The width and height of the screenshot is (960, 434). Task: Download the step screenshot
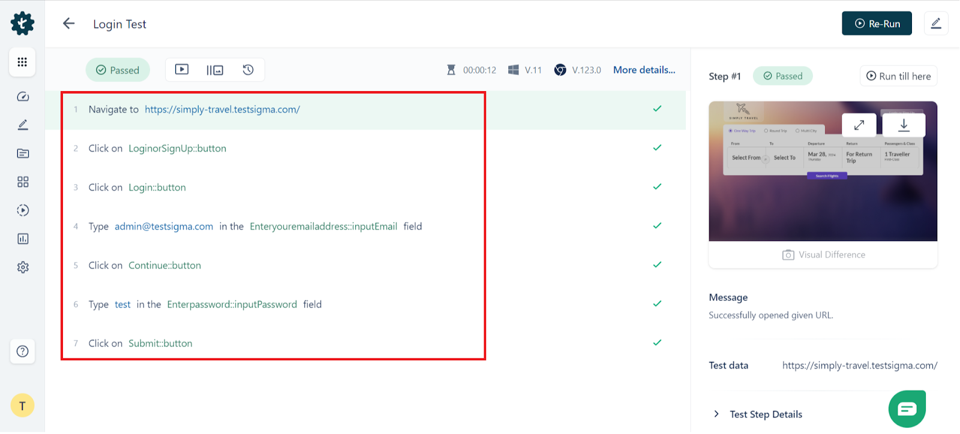tap(904, 125)
